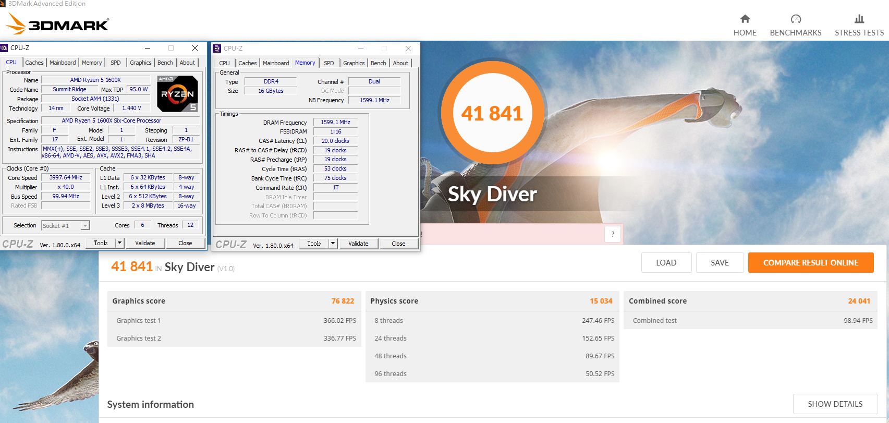Screen dimensions: 889x423
Task: Click Graphics test 1 row
Action: [234, 320]
